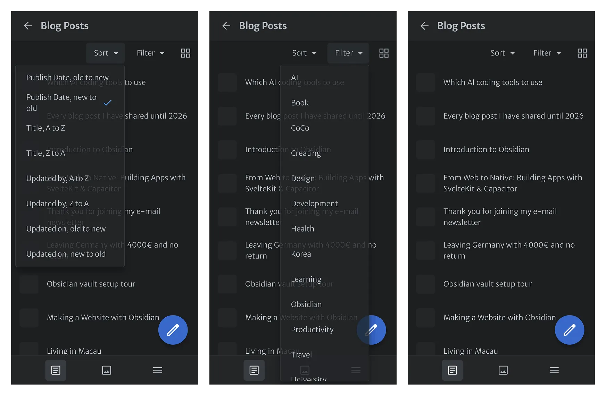Select checkbox for 'Introduction to Obsidian' right screen
Screen dimensions: 606x396
425,149
